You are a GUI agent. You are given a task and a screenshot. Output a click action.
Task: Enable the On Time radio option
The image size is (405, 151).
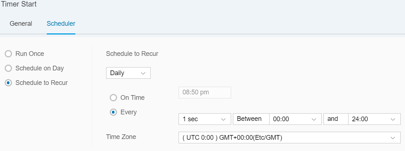(x=113, y=98)
